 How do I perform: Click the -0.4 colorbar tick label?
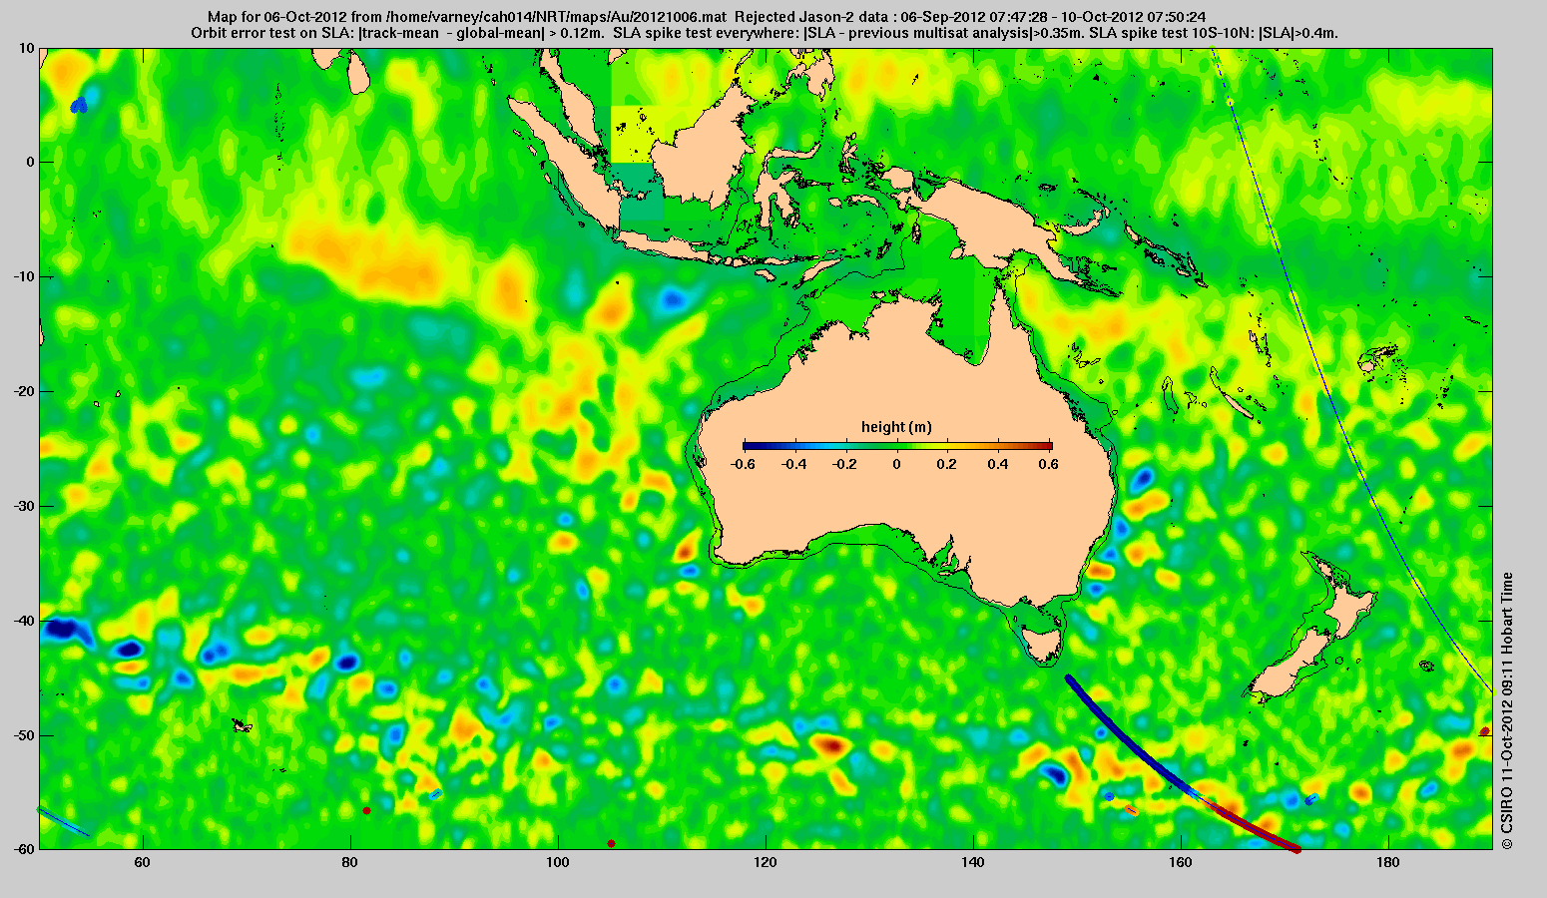tap(793, 464)
